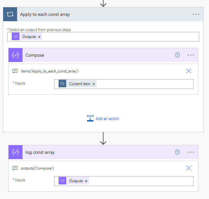
Task: Select the Current item token
Action: pyautogui.click(x=79, y=84)
